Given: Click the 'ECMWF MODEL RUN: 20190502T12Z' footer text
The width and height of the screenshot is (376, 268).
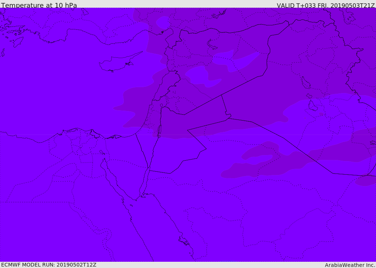Looking at the screenshot, I should coord(49,265).
